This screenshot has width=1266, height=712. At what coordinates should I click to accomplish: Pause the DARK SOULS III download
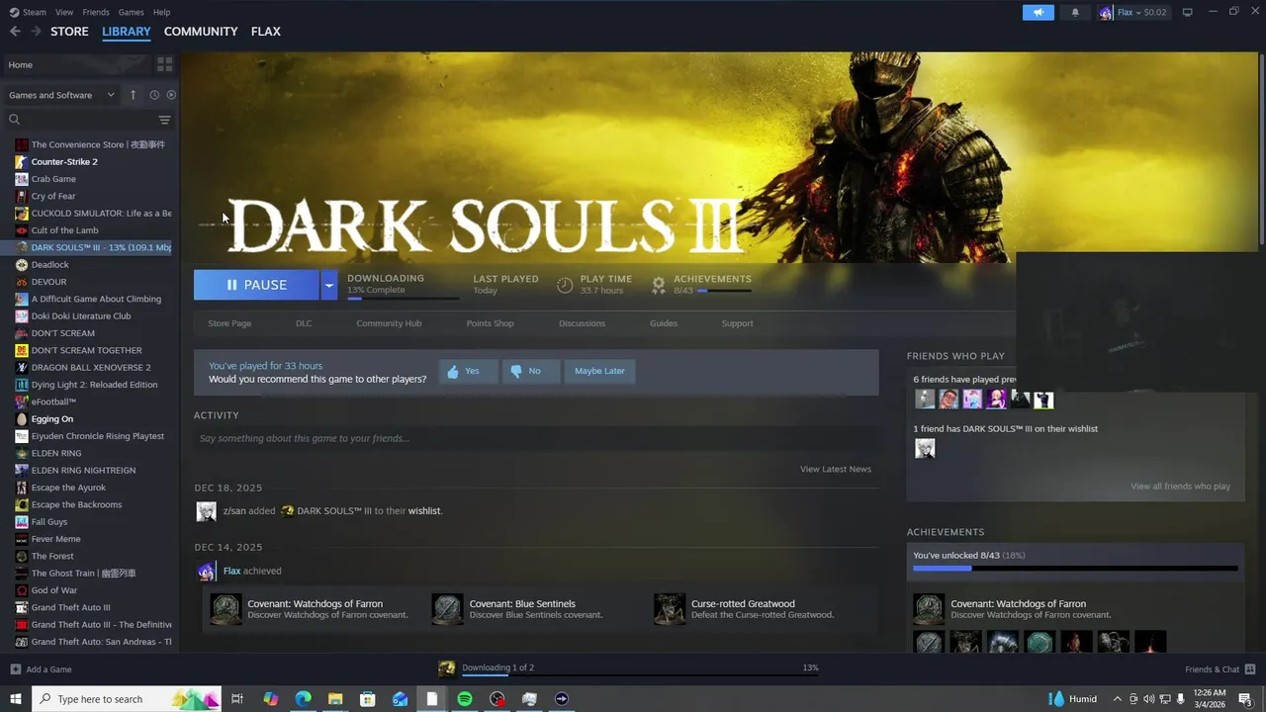(x=256, y=285)
